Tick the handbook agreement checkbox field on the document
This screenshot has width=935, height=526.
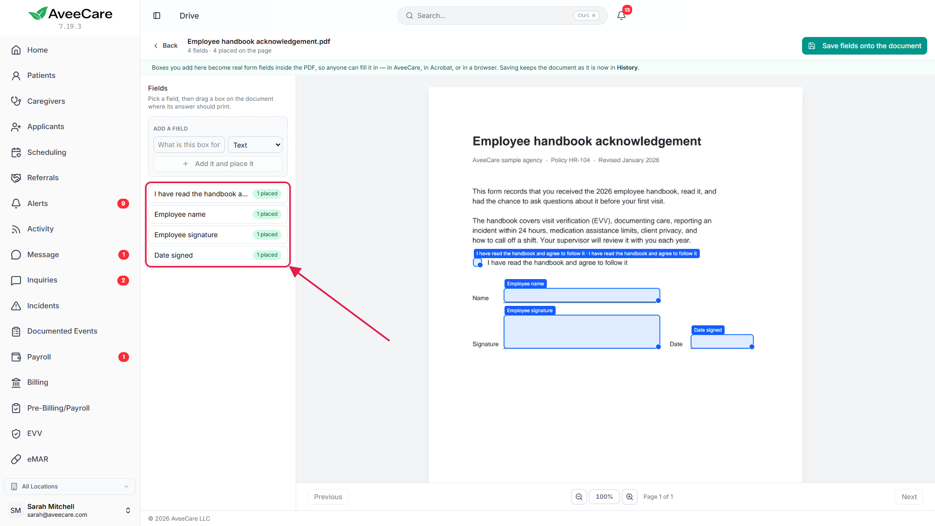click(477, 263)
